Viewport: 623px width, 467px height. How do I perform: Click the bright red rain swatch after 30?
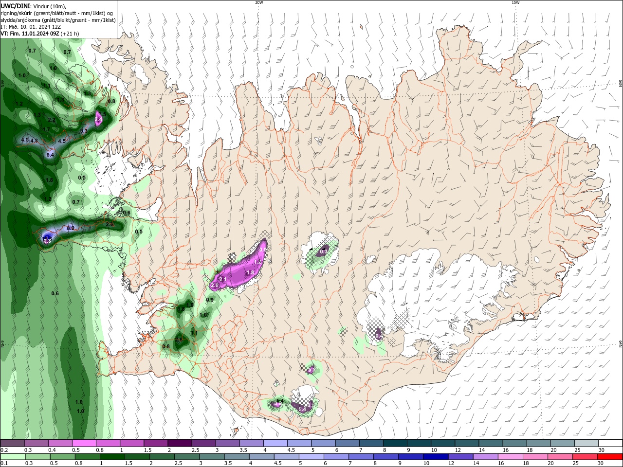[610, 457]
